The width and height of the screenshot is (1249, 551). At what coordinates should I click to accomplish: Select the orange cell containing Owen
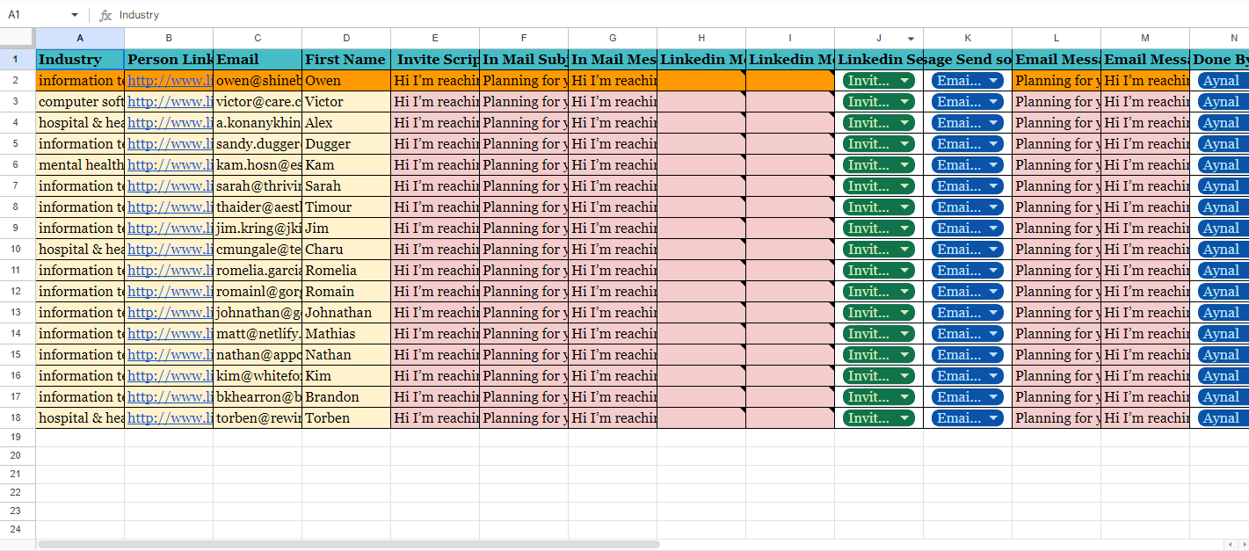[346, 81]
